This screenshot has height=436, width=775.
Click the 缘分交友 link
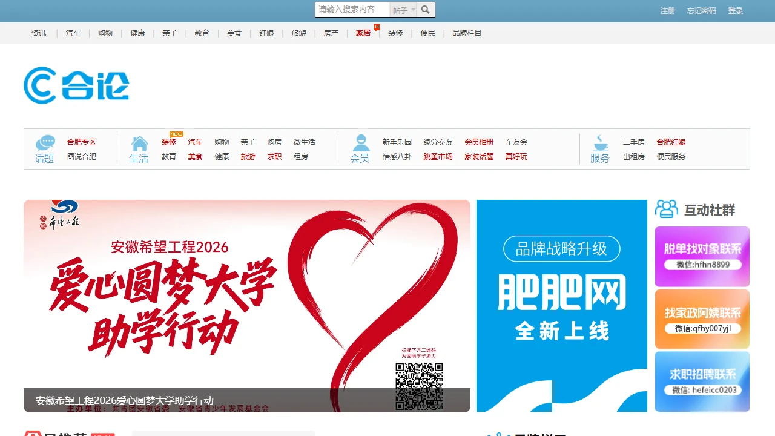point(438,142)
